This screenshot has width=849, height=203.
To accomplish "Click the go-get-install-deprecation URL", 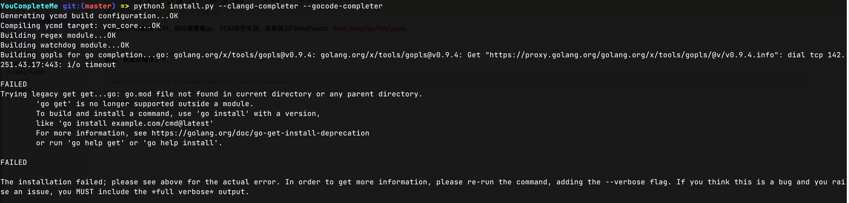I will click(x=260, y=133).
